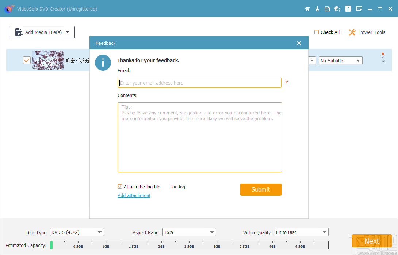
Task: Click the estimated capacity progress bar
Action: click(x=189, y=245)
